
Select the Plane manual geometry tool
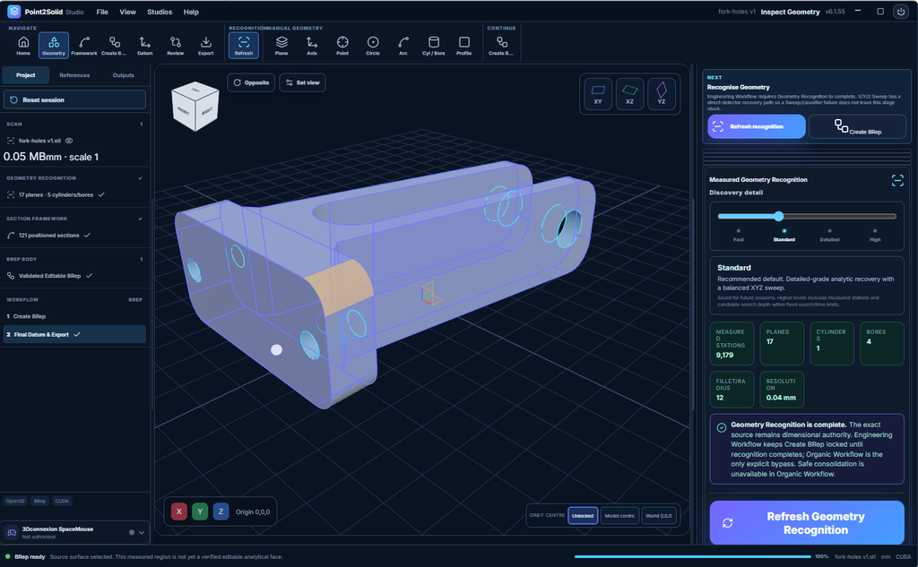tap(281, 46)
